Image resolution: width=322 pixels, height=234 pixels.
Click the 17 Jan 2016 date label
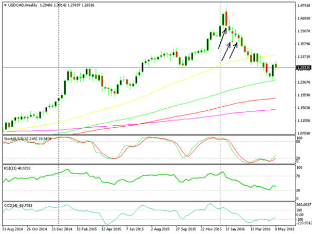[235, 229]
